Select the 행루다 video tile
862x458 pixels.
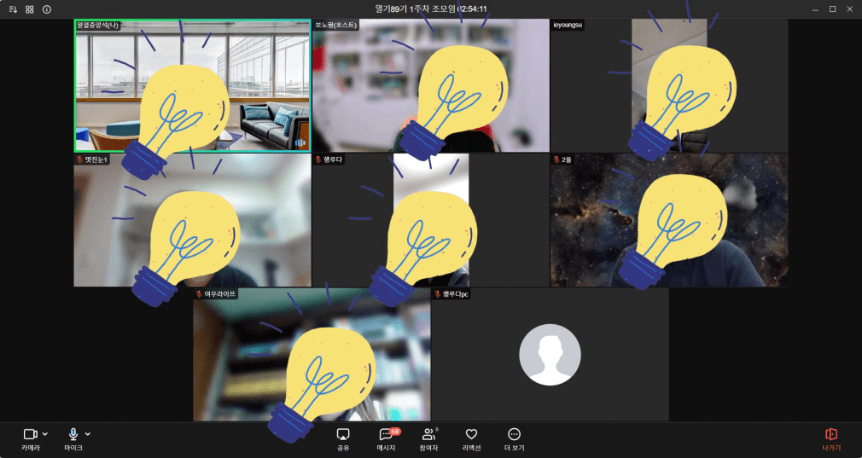coord(430,220)
